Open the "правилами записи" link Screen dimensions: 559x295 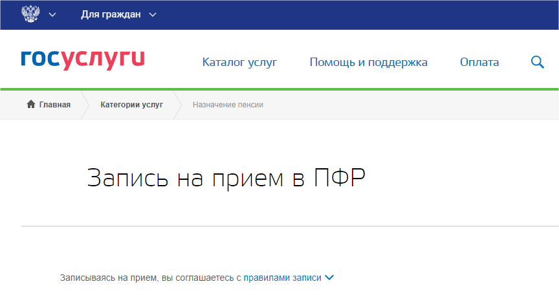[282, 278]
